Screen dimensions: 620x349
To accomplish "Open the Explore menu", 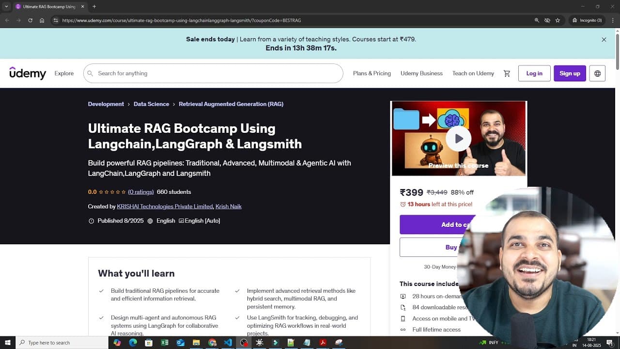I will pyautogui.click(x=64, y=73).
